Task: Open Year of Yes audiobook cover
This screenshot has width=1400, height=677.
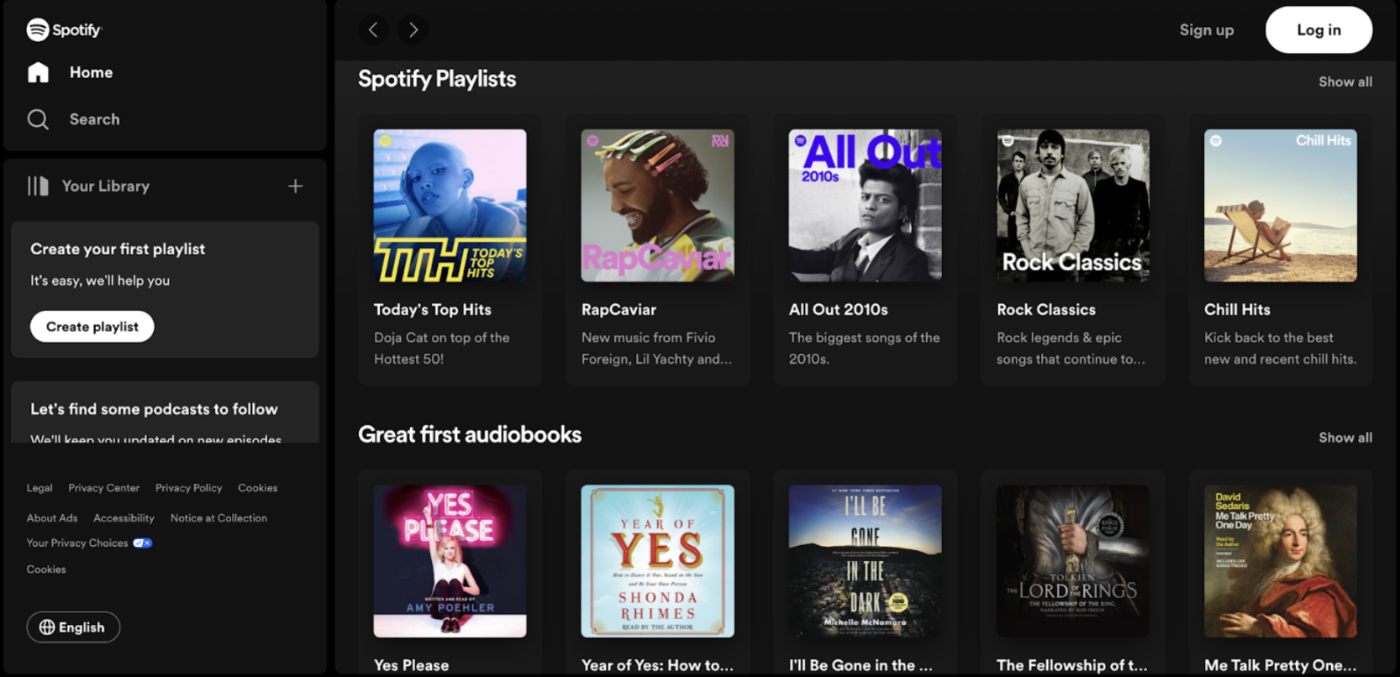Action: click(x=658, y=561)
